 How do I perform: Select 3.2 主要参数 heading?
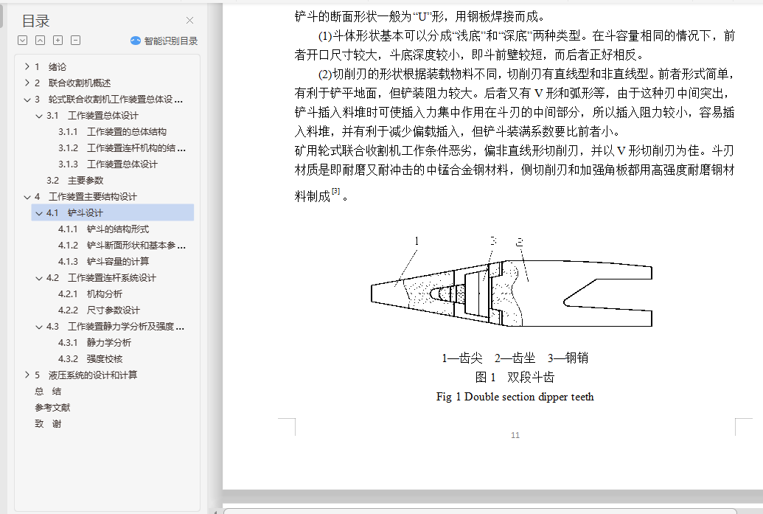[x=75, y=181]
